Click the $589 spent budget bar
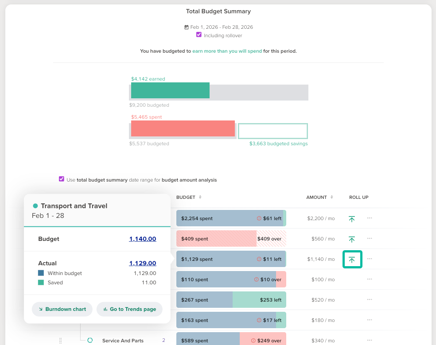 pyautogui.click(x=231, y=339)
